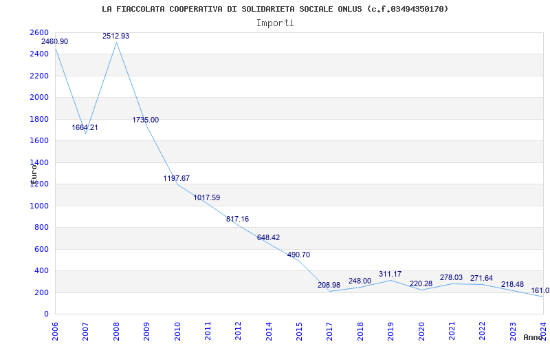This screenshot has width=550, height=344.
Task: Click the y-axis value 2000
Action: (x=39, y=98)
